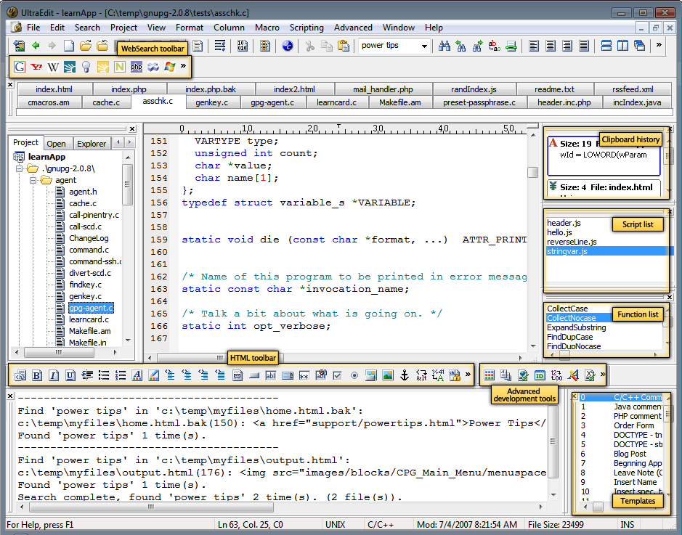The image size is (682, 535).
Task: Open the Column menu
Action: tap(229, 28)
